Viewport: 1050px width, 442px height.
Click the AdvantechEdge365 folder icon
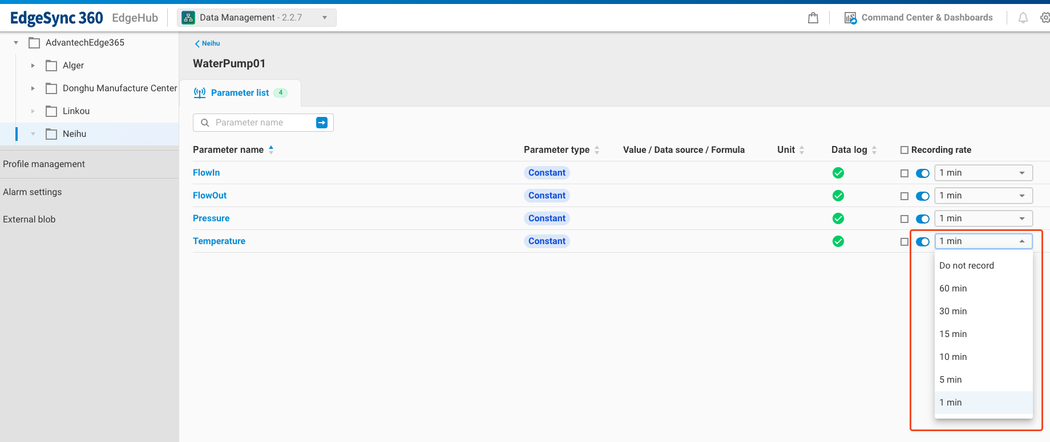pyautogui.click(x=34, y=43)
